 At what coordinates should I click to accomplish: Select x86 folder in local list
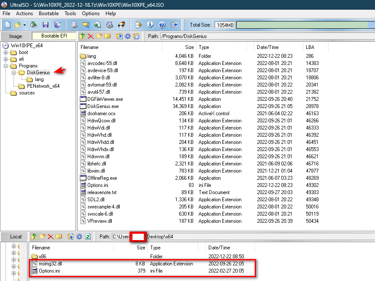pos(42,257)
